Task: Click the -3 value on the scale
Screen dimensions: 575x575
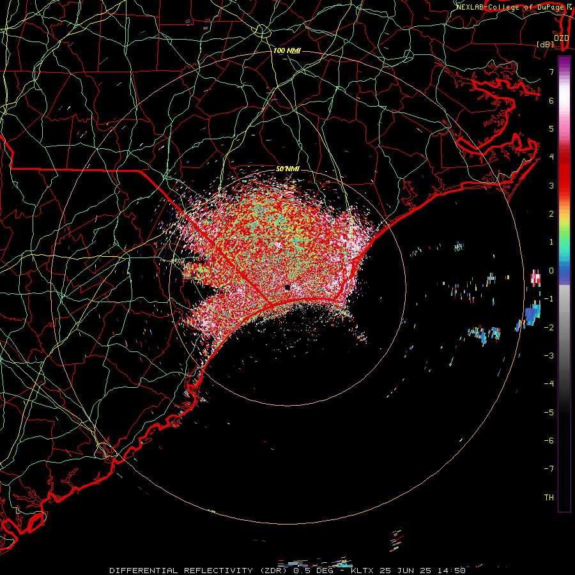Action: tap(549, 356)
